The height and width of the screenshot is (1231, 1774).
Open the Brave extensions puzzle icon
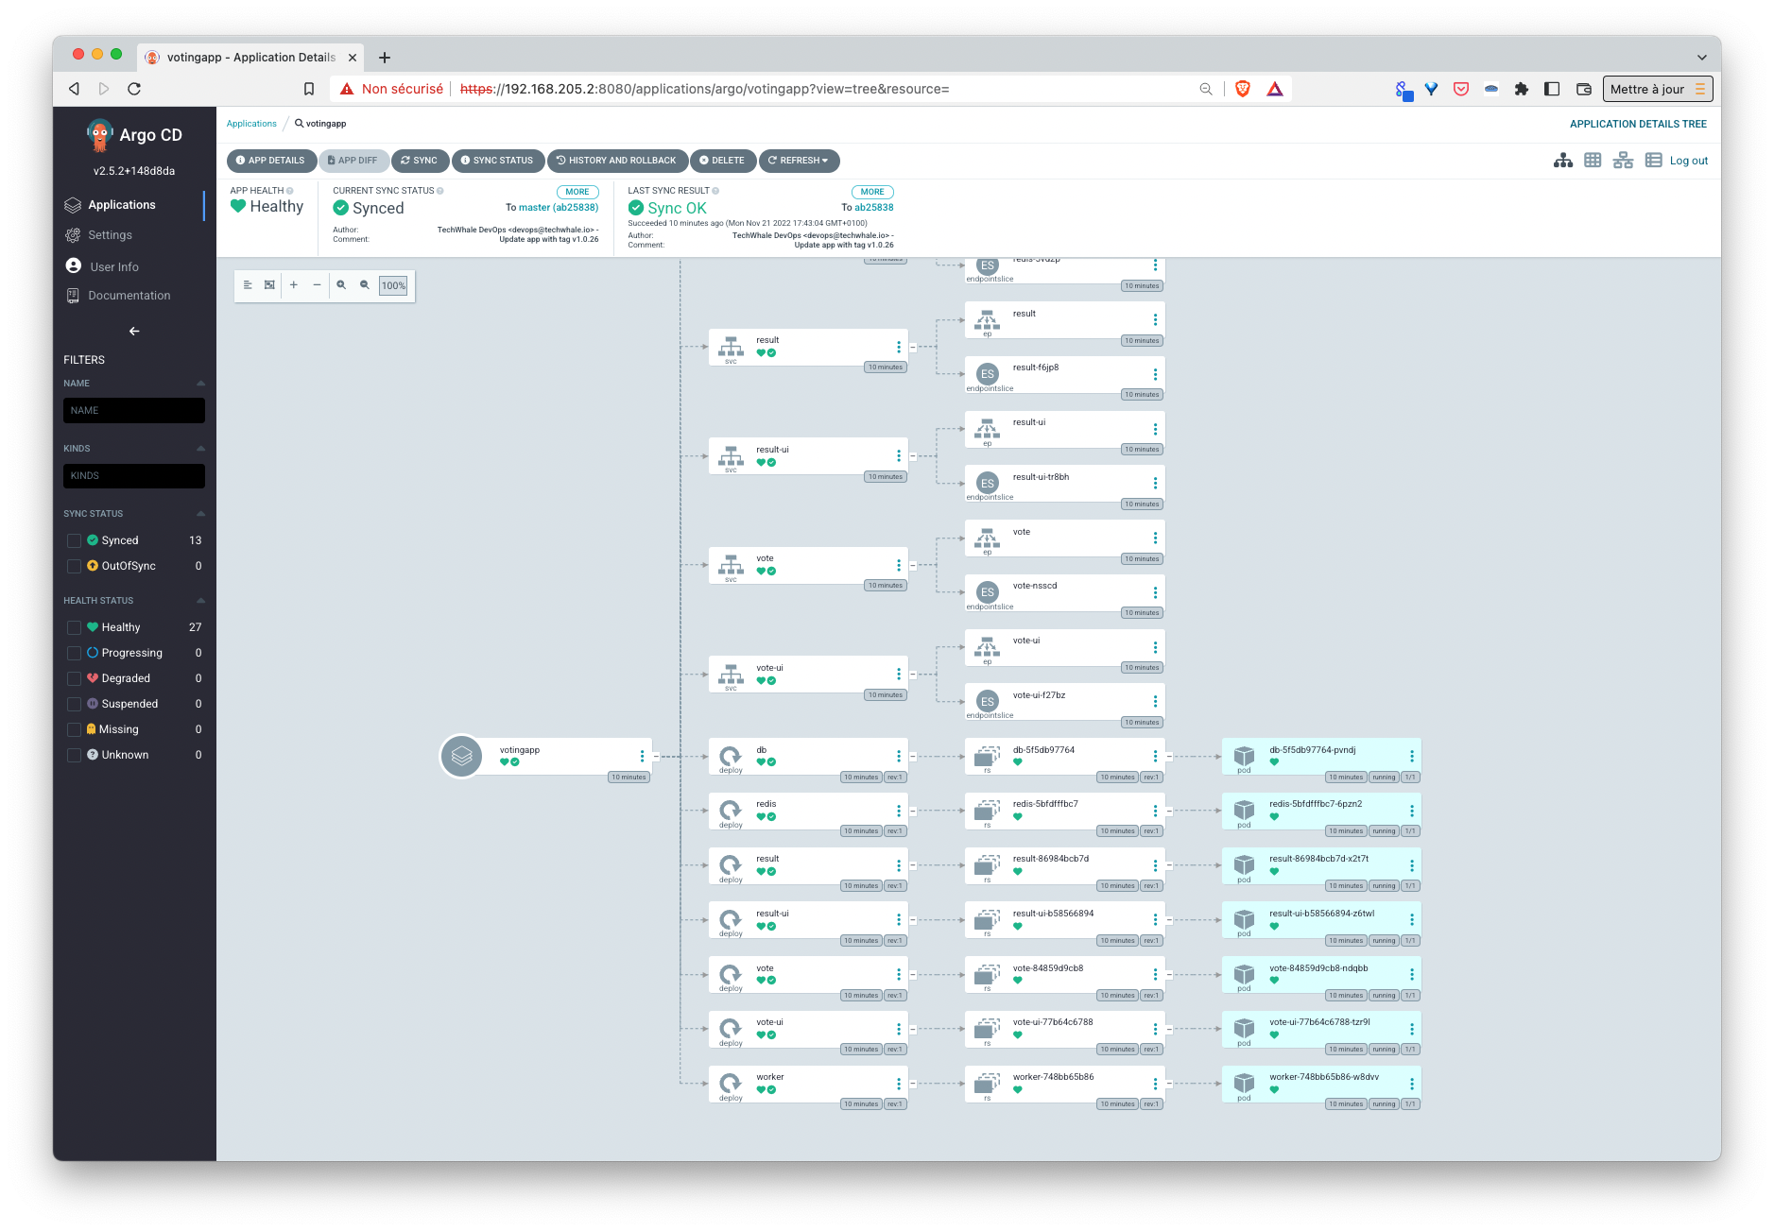[x=1521, y=89]
